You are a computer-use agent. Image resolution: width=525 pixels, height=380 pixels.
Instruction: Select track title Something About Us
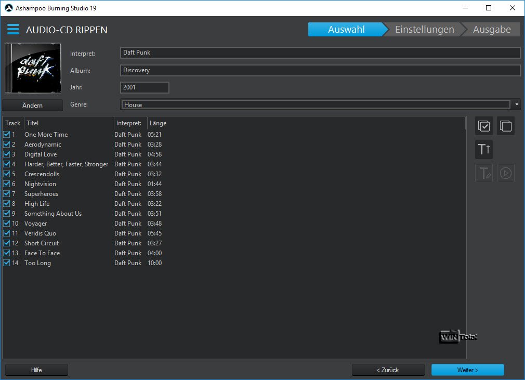[53, 213]
